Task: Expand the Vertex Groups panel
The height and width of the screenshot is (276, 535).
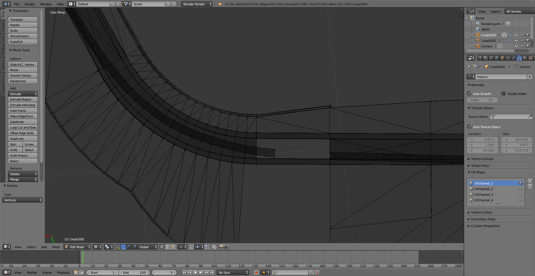Action: click(x=482, y=159)
